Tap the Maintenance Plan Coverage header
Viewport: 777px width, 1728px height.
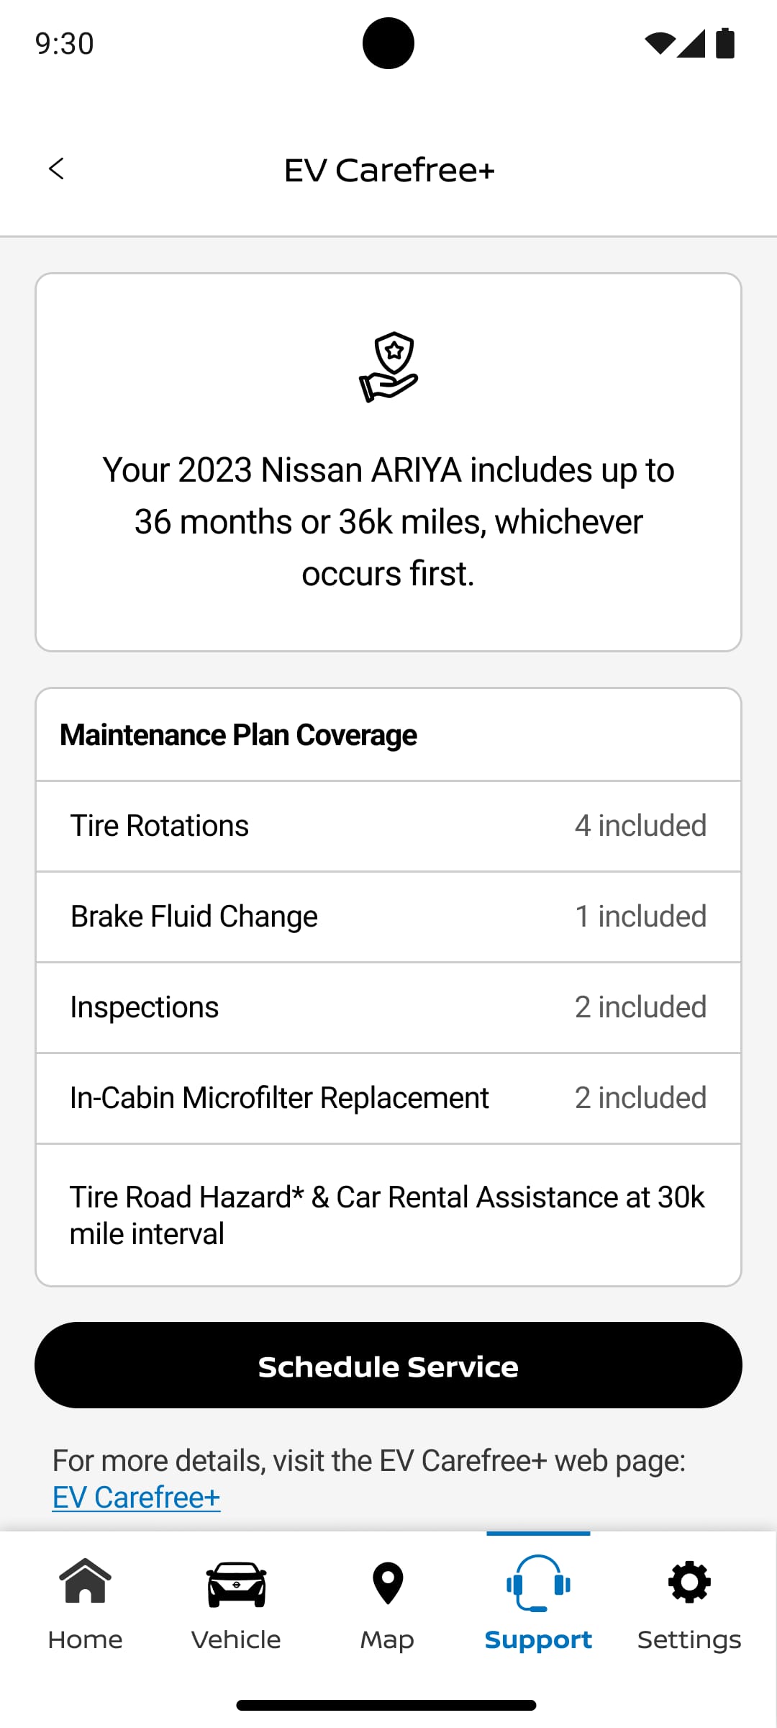click(x=239, y=735)
